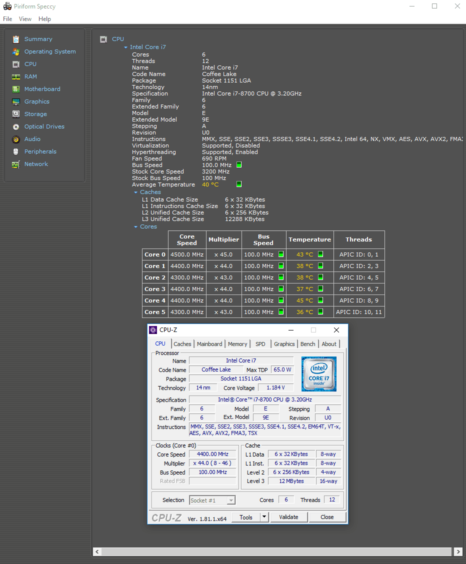Screen dimensions: 466x564
Task: Click 'APIC ID: 10, 11' threads cell
Action: coord(359,312)
